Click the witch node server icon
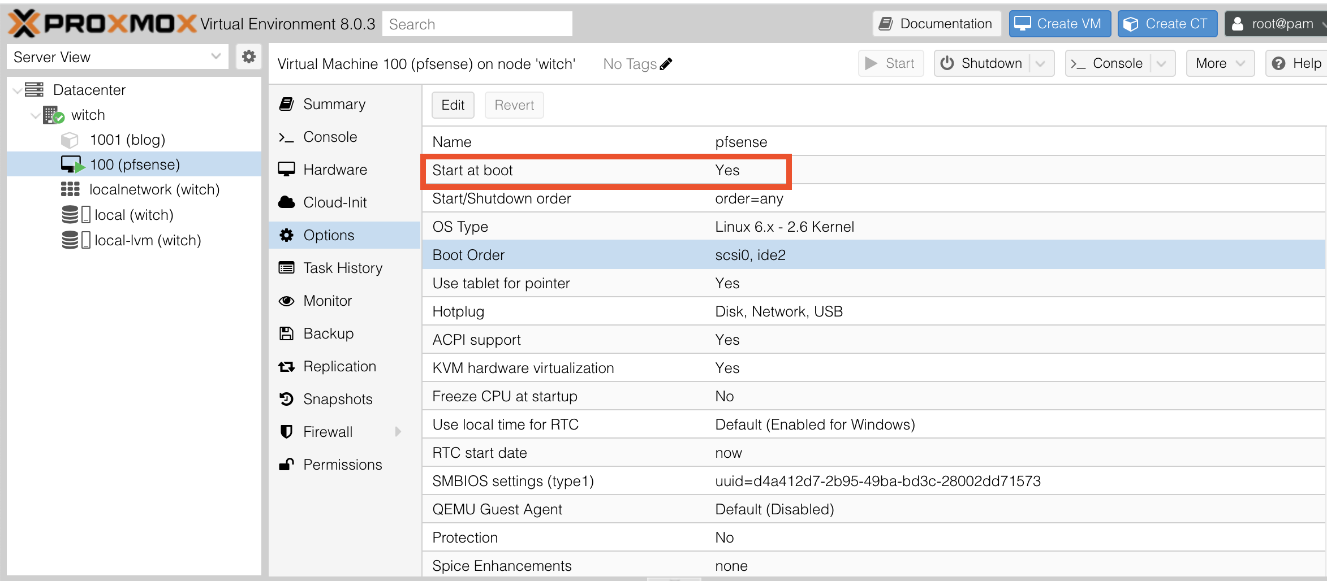 coord(54,115)
